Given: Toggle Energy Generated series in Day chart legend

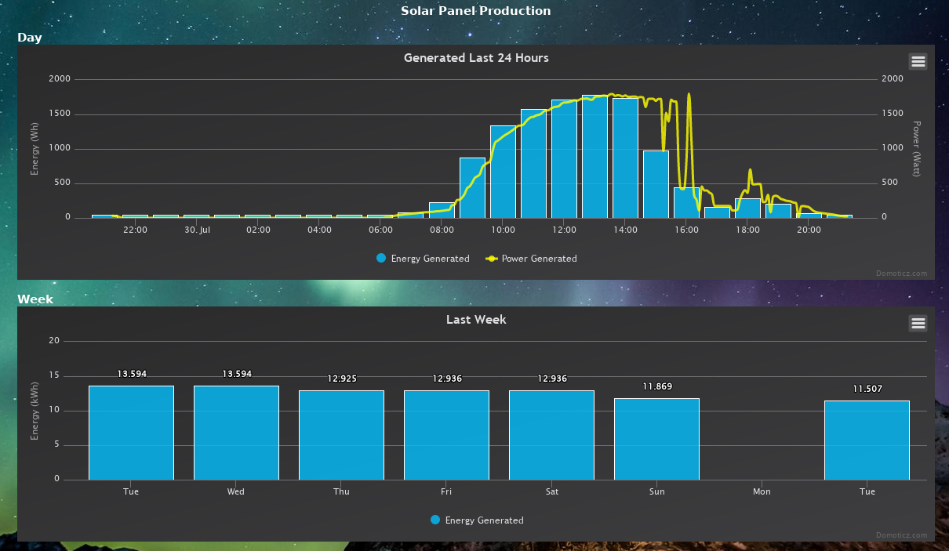Looking at the screenshot, I should click(x=423, y=259).
